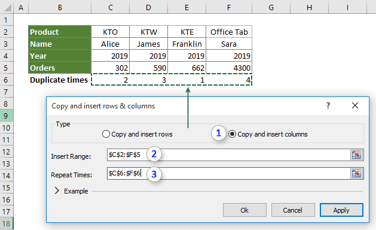Select column B header
376x230 pixels.
(60, 7)
